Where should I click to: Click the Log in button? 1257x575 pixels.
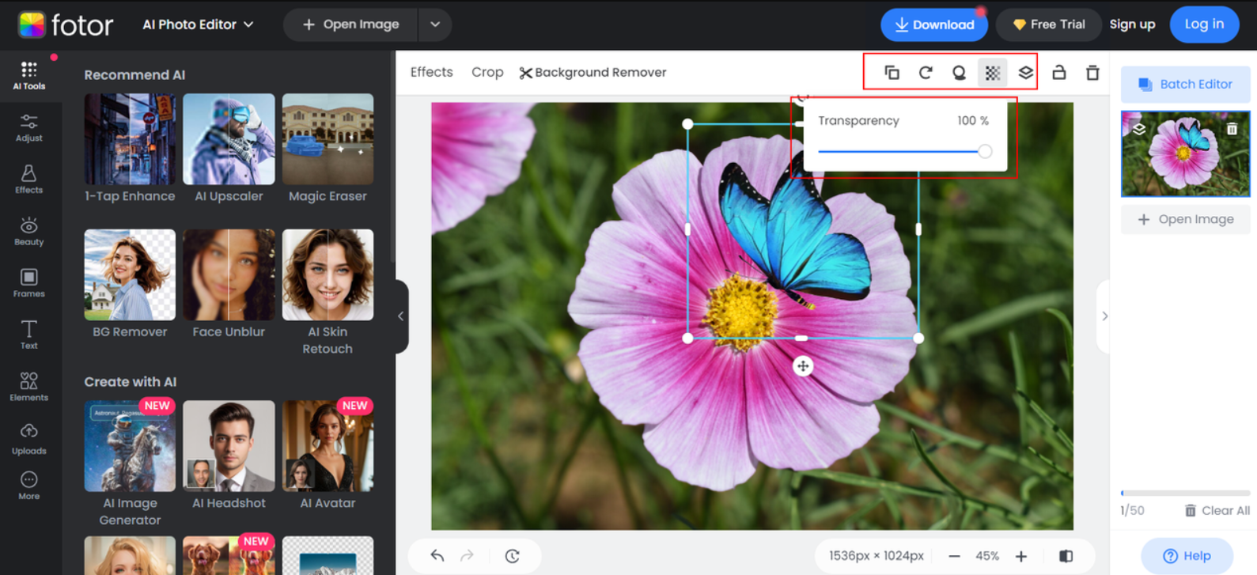[1204, 25]
